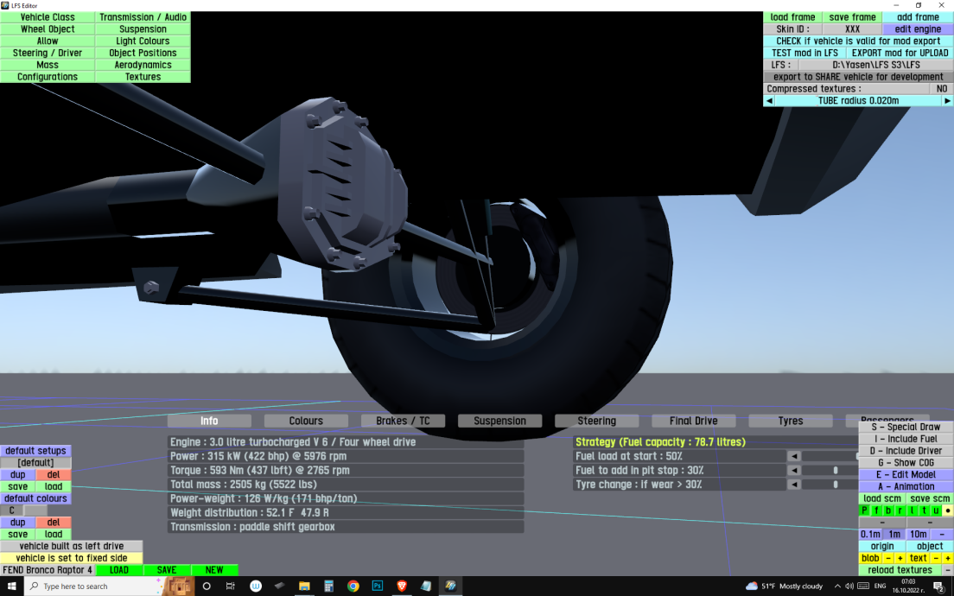Toggle E - Edit Model mode
The width and height of the screenshot is (954, 596).
click(906, 474)
